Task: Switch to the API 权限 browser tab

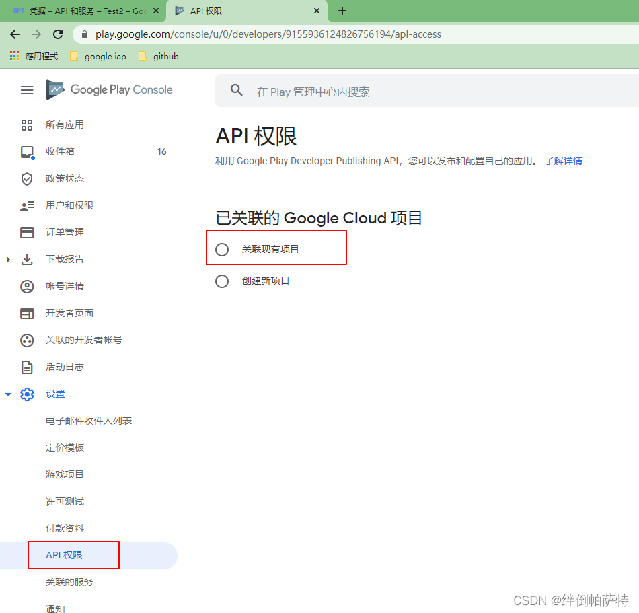Action: (x=247, y=11)
